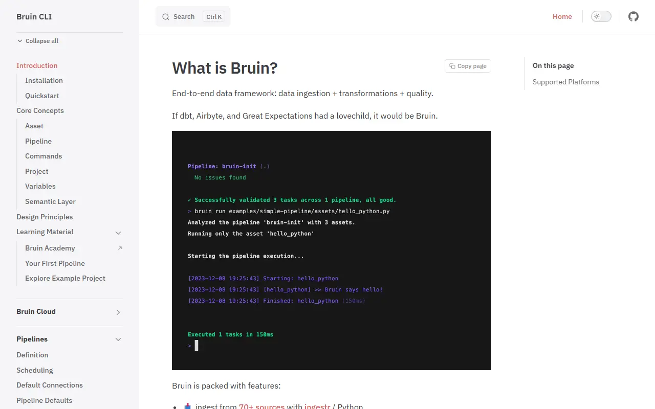Go to the Home nav link
Screen dimensions: 655x409
pos(562,16)
